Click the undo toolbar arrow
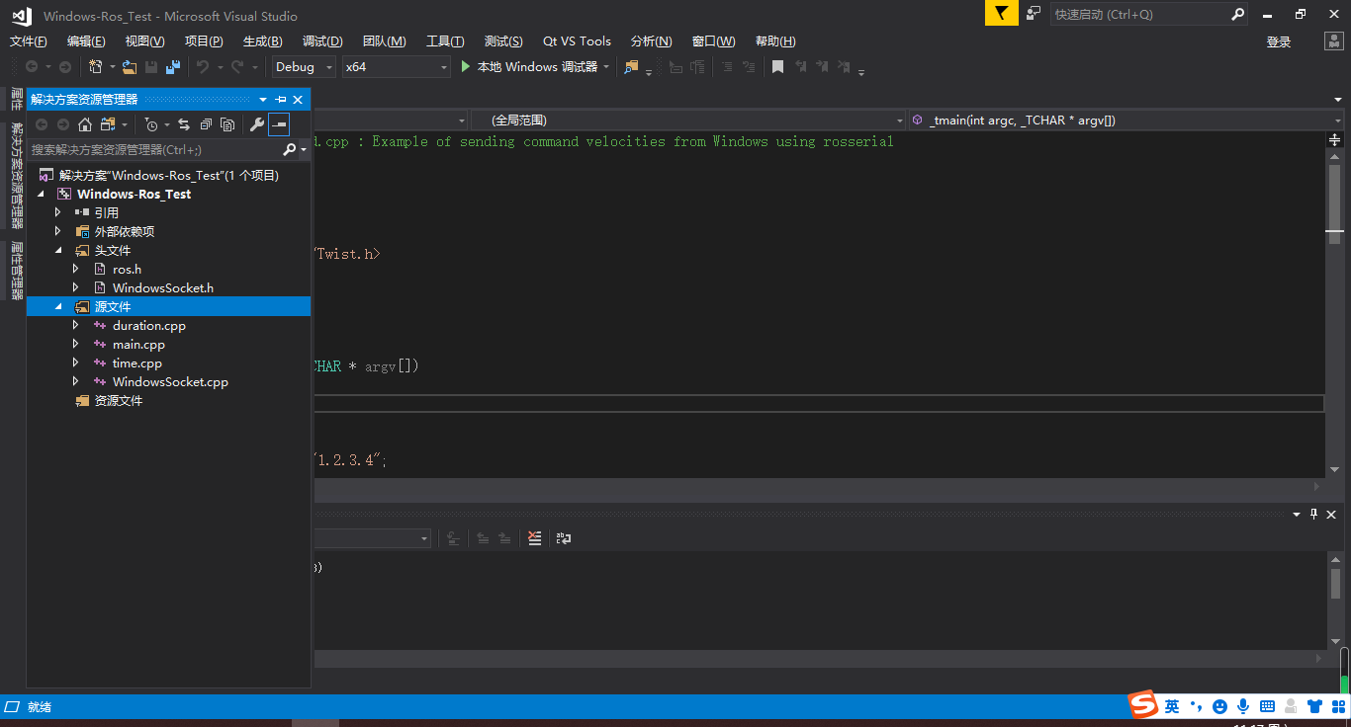Screen dimensions: 1351x727 pos(202,67)
